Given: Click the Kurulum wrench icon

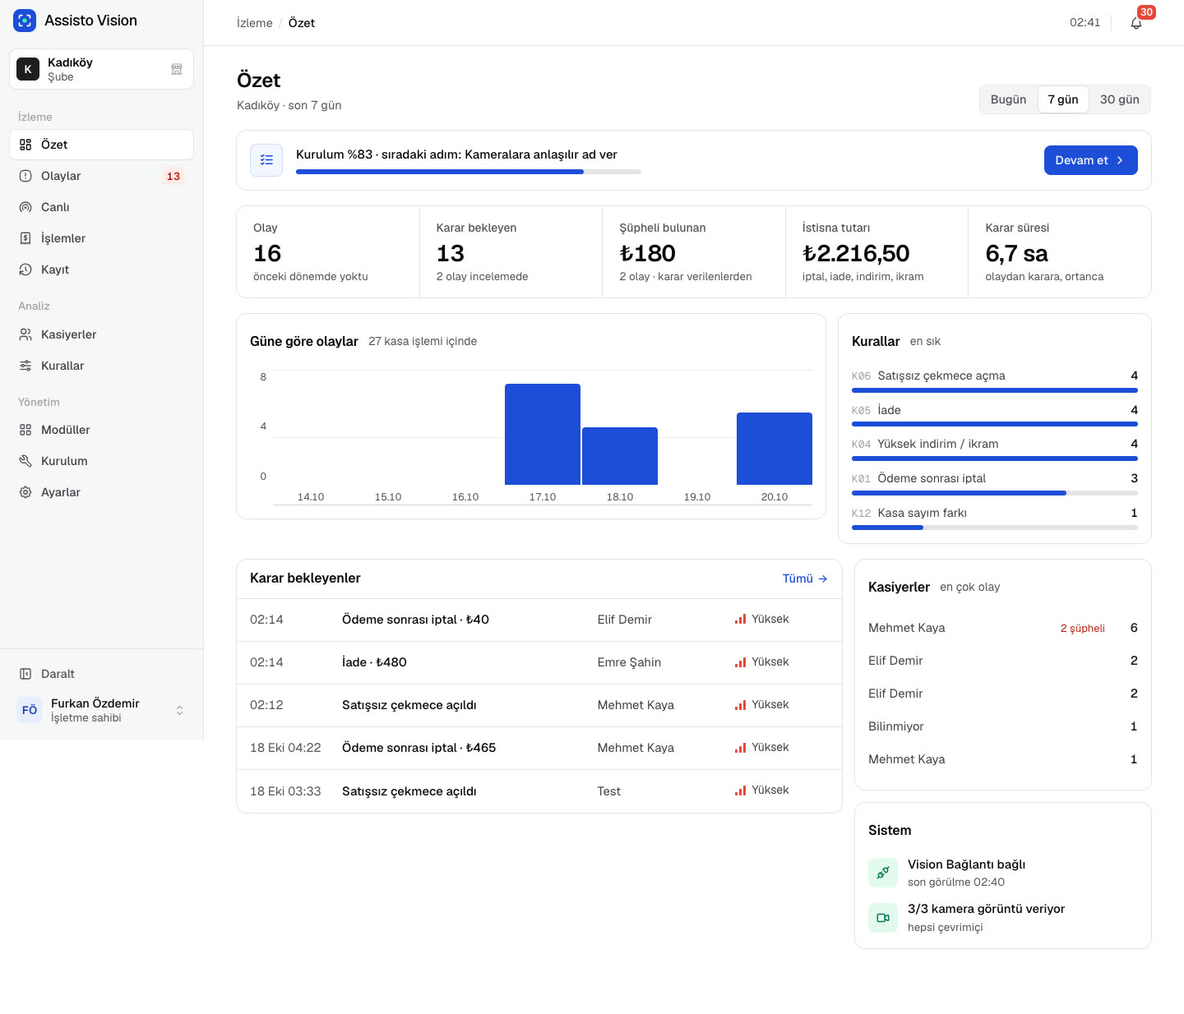Looking at the screenshot, I should (x=25, y=461).
